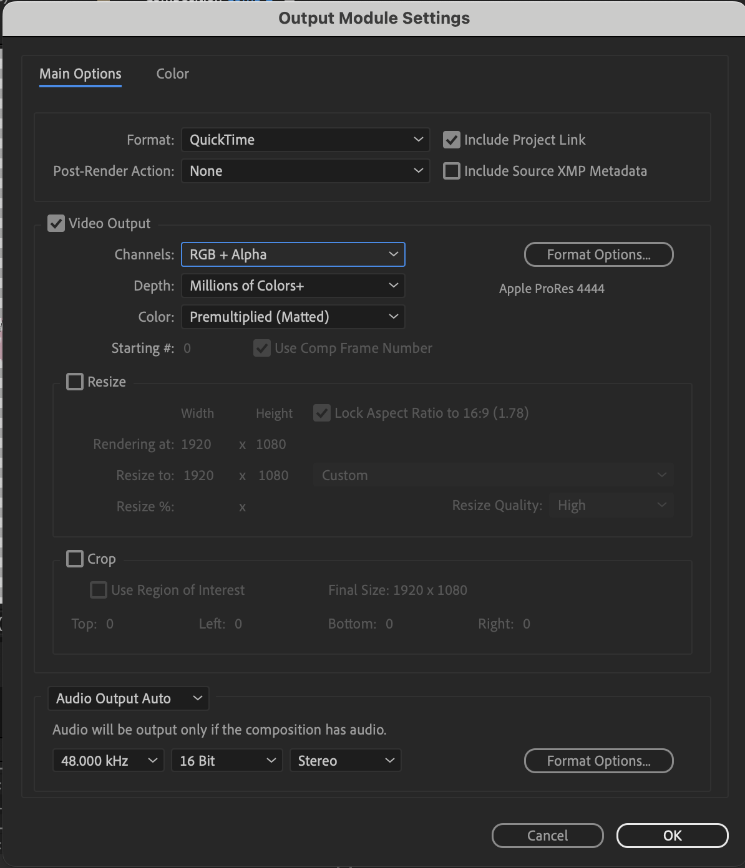The height and width of the screenshot is (868, 745).
Task: Uncheck the Video Output checkbox
Action: [x=56, y=223]
